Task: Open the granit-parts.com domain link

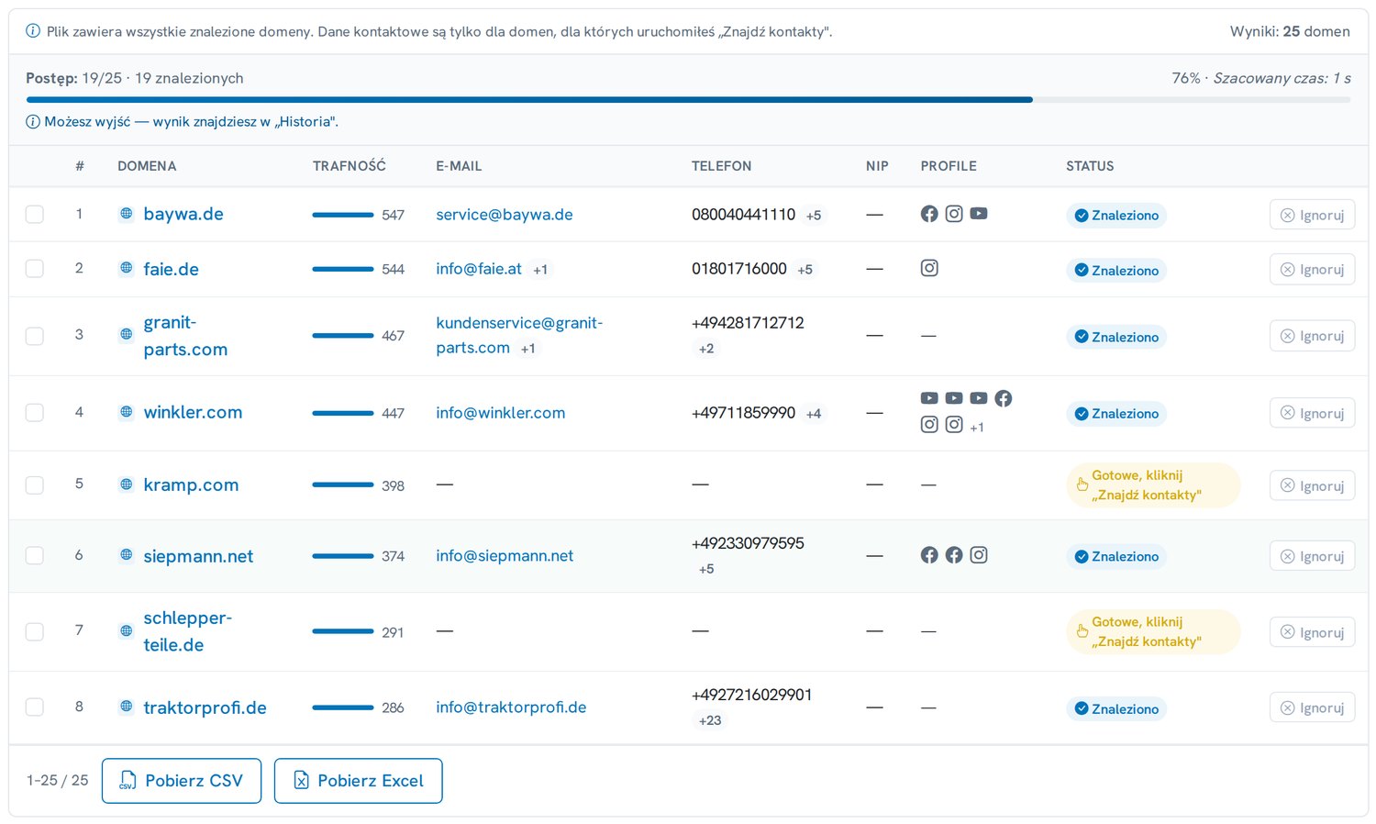Action: 185,336
